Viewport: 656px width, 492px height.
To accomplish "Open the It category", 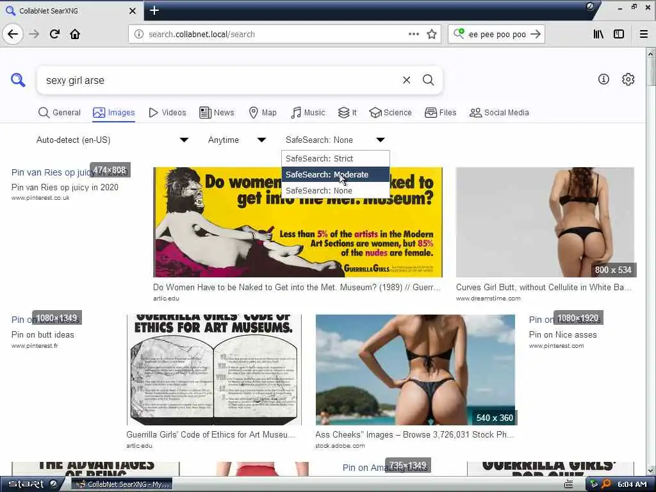I will pos(347,113).
